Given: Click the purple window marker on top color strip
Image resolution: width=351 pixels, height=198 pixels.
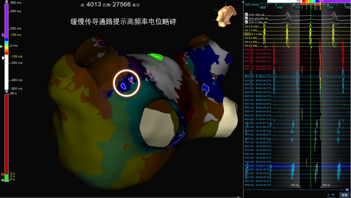Looking at the screenshot, I should pyautogui.click(x=322, y=1).
